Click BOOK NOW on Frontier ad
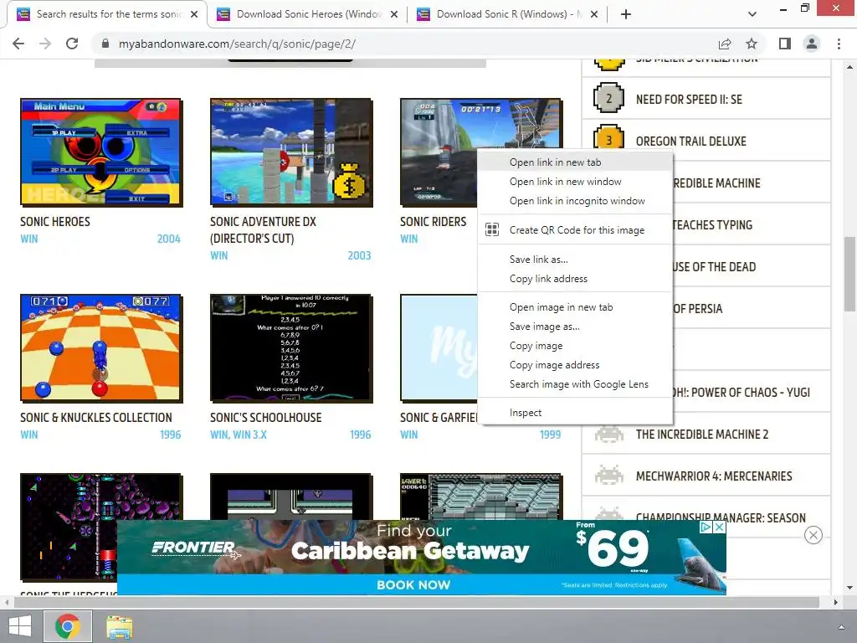Screen dimensions: 857x643 [x=413, y=584]
